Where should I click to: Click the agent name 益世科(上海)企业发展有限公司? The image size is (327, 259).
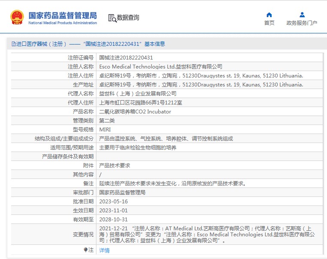click(138, 94)
